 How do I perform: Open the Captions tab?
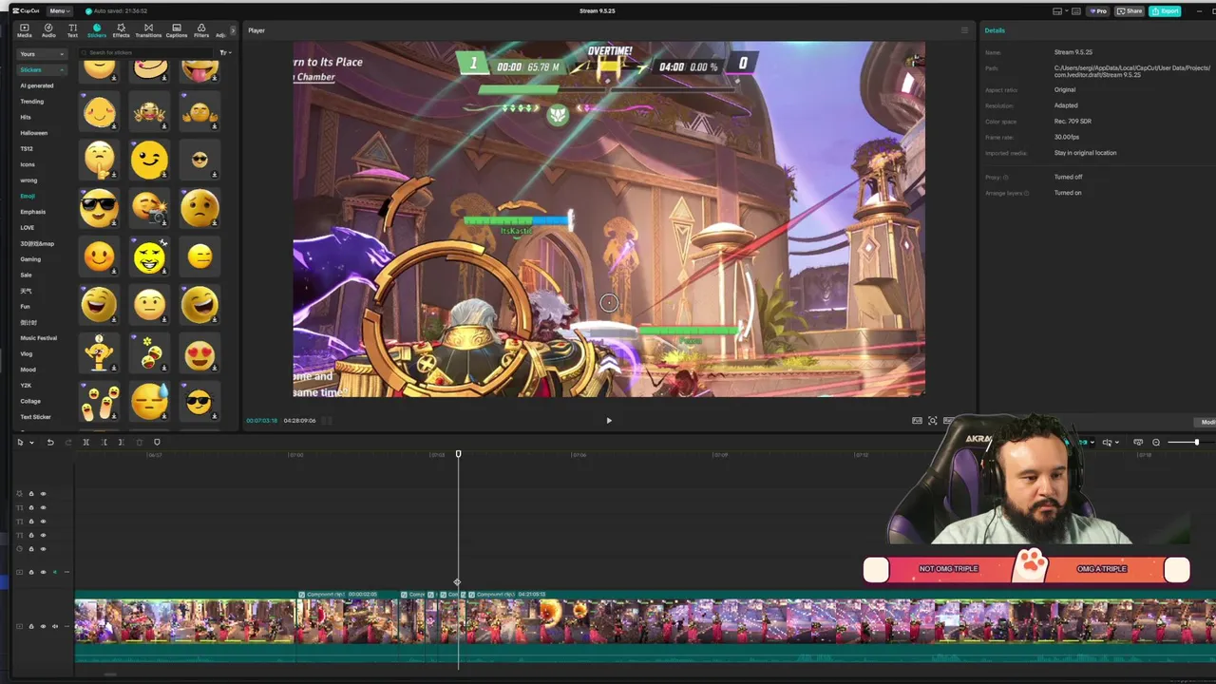click(177, 30)
